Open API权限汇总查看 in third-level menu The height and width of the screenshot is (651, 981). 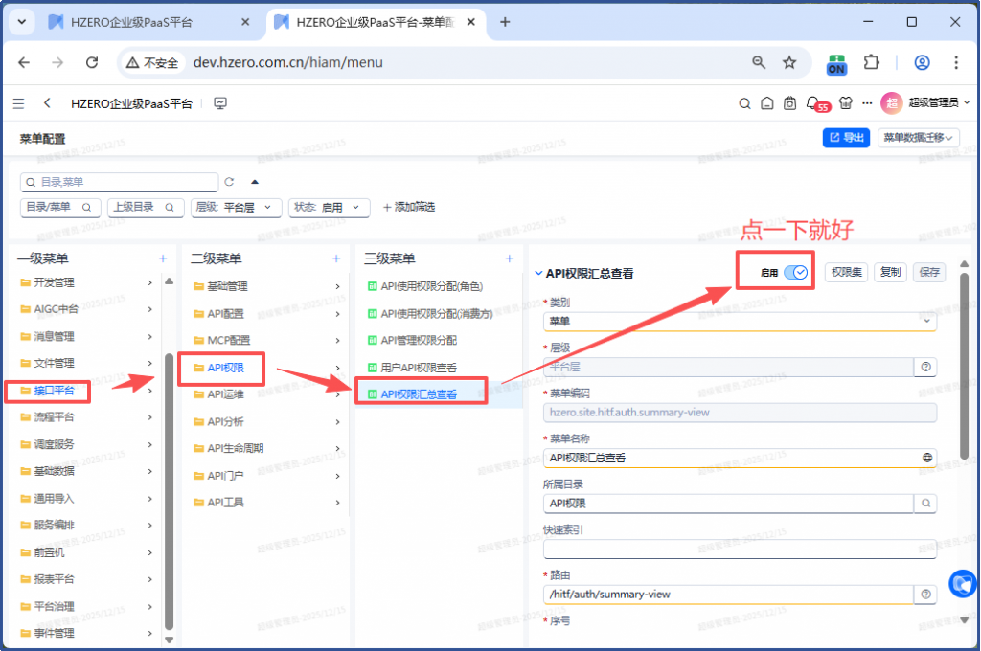pyautogui.click(x=419, y=393)
